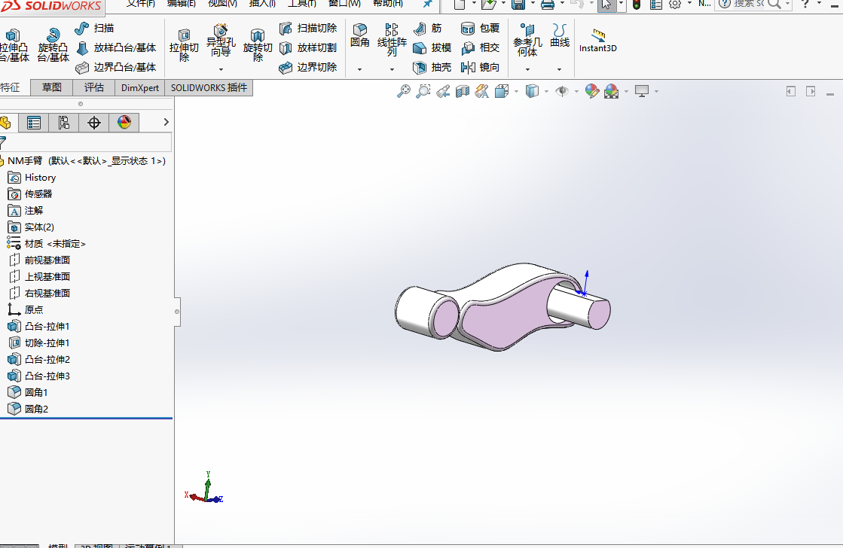Select the Revolved Boss/Base (旋转凸台/基体) tool
The height and width of the screenshot is (548, 843).
(53, 45)
